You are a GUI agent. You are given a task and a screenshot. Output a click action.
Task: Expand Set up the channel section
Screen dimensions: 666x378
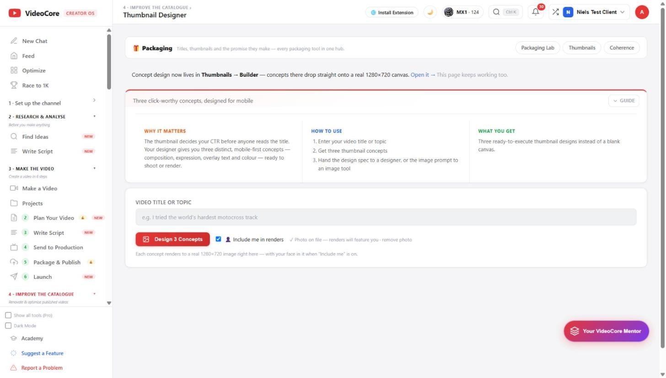coord(52,103)
